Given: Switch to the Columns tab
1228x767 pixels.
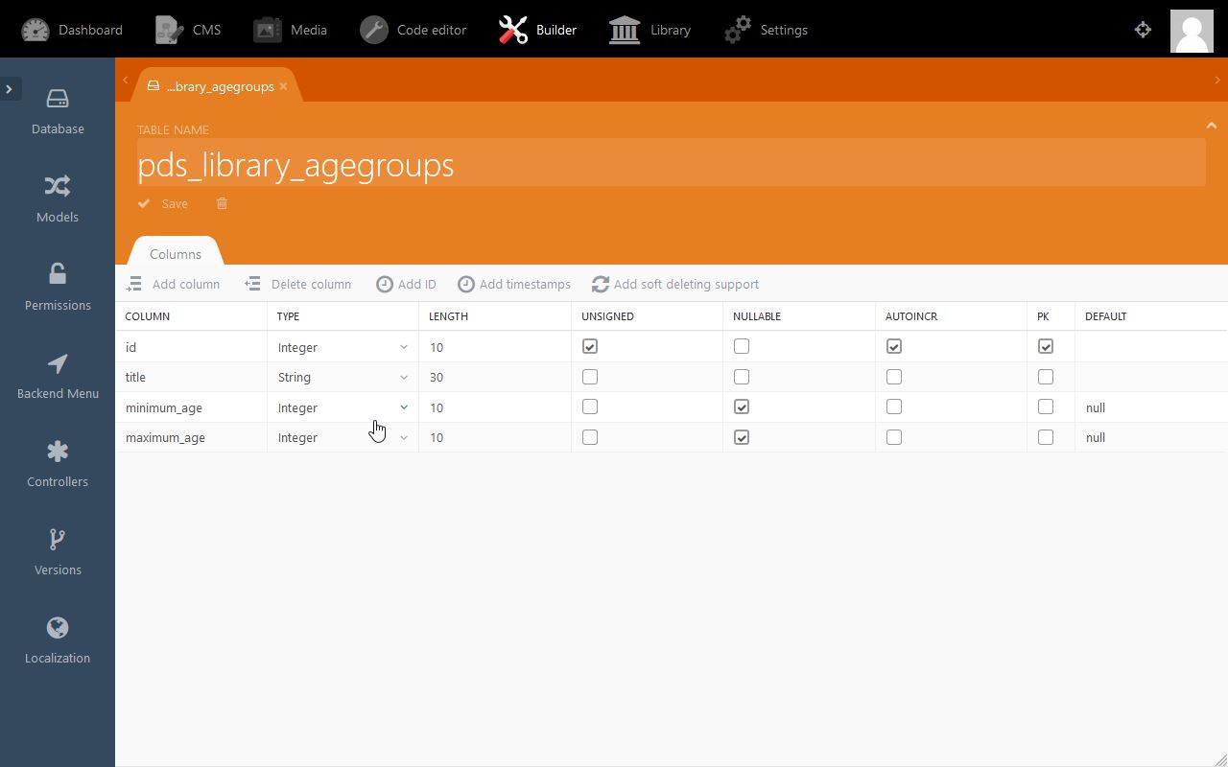Looking at the screenshot, I should pos(176,254).
